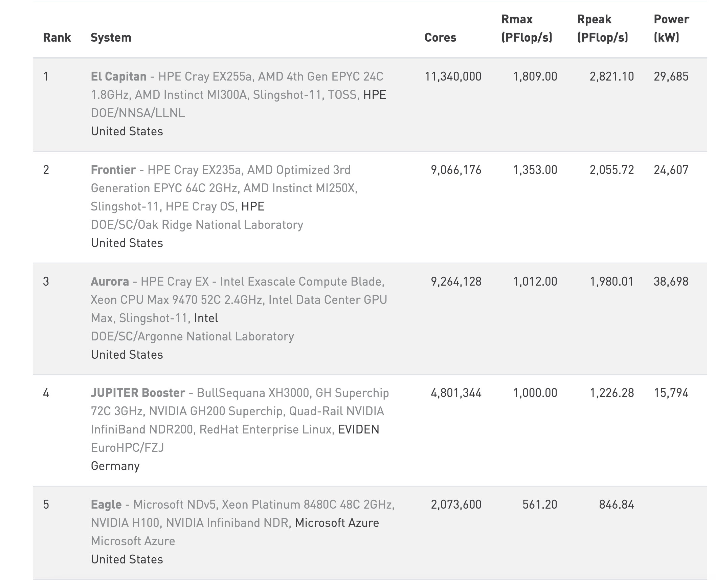Click the Rank column header
This screenshot has height=580, width=716.
pyautogui.click(x=57, y=38)
